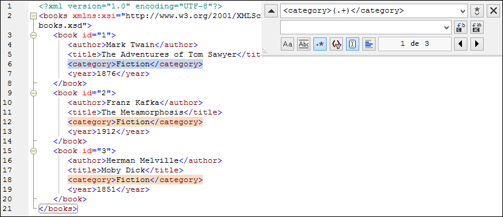The height and width of the screenshot is (217, 503).
Task: Collapse the book id="2" node
Action: click(x=33, y=93)
